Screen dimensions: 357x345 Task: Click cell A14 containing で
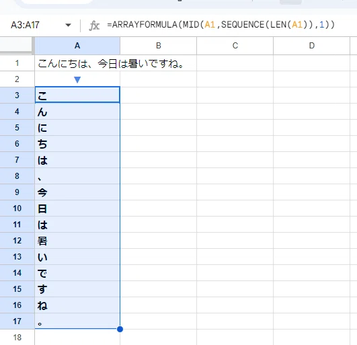[77, 273]
